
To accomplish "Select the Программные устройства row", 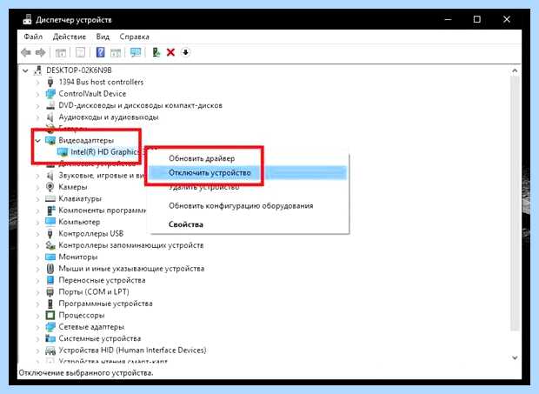I will (x=105, y=304).
